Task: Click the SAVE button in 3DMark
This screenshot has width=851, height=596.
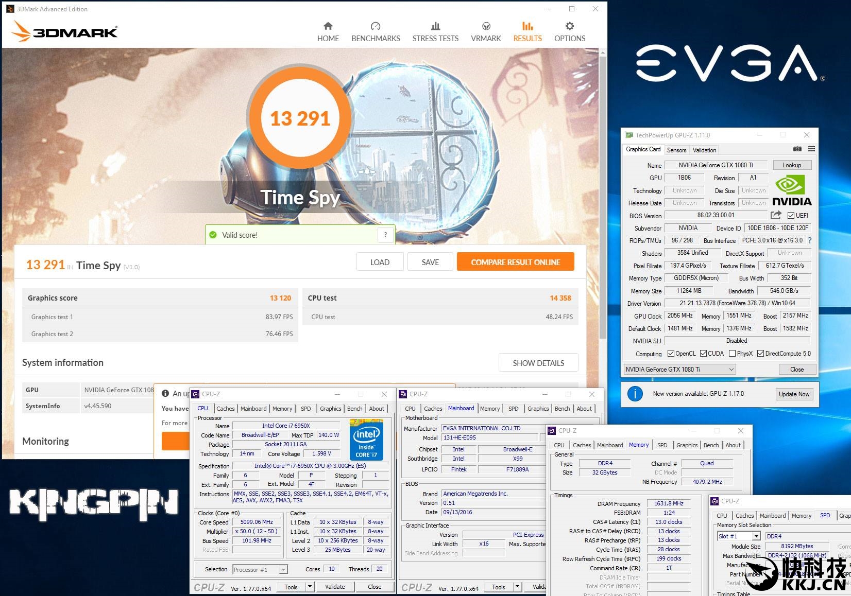Action: click(430, 262)
